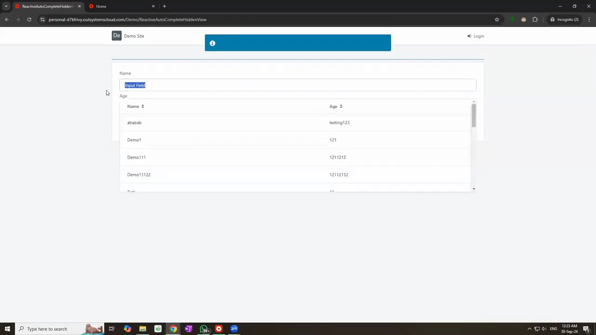Image resolution: width=596 pixels, height=335 pixels.
Task: Open Task View on the taskbar
Action: 112,329
